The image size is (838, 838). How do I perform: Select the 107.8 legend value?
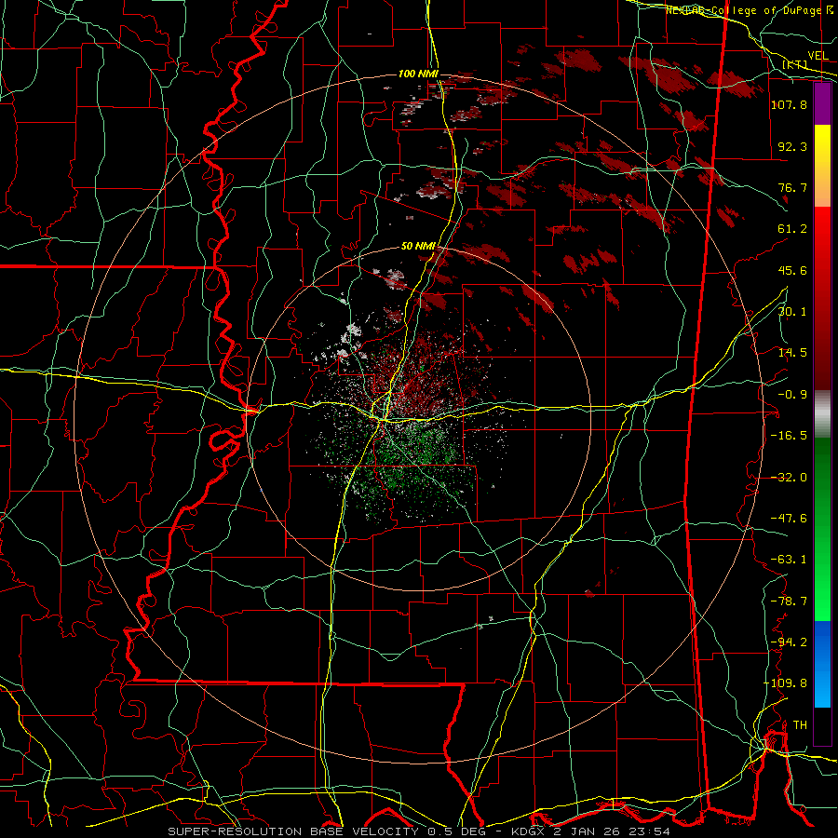click(x=789, y=104)
